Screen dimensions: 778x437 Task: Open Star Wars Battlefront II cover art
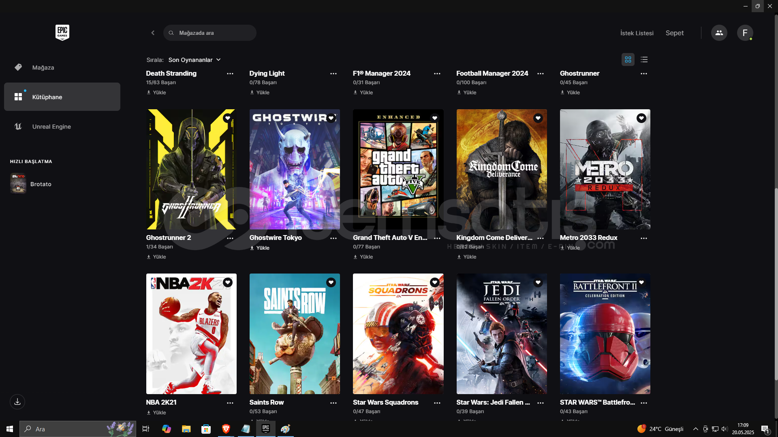(605, 334)
